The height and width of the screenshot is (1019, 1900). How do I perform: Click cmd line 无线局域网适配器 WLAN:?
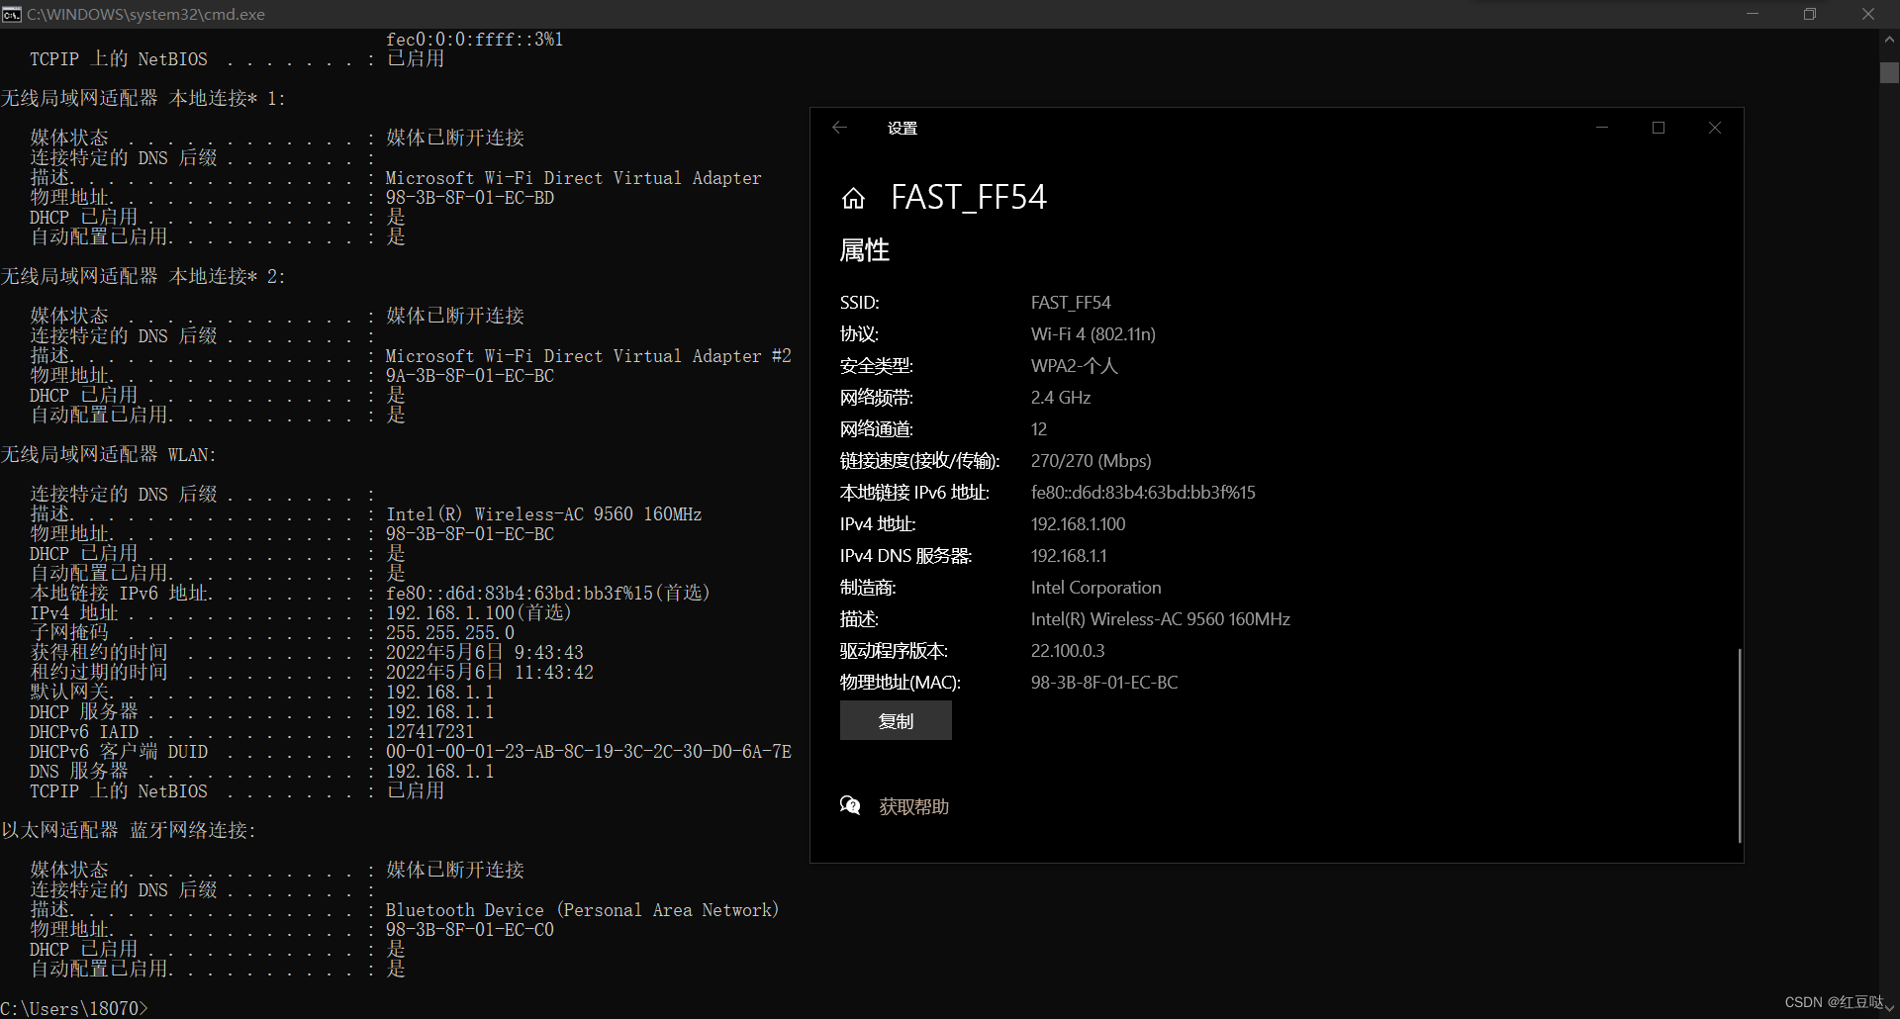tap(109, 454)
